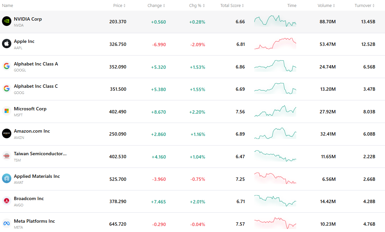Open the Alphabet Inc Class A Google icon
Screen dimensions: 385x232
click(x=7, y=66)
